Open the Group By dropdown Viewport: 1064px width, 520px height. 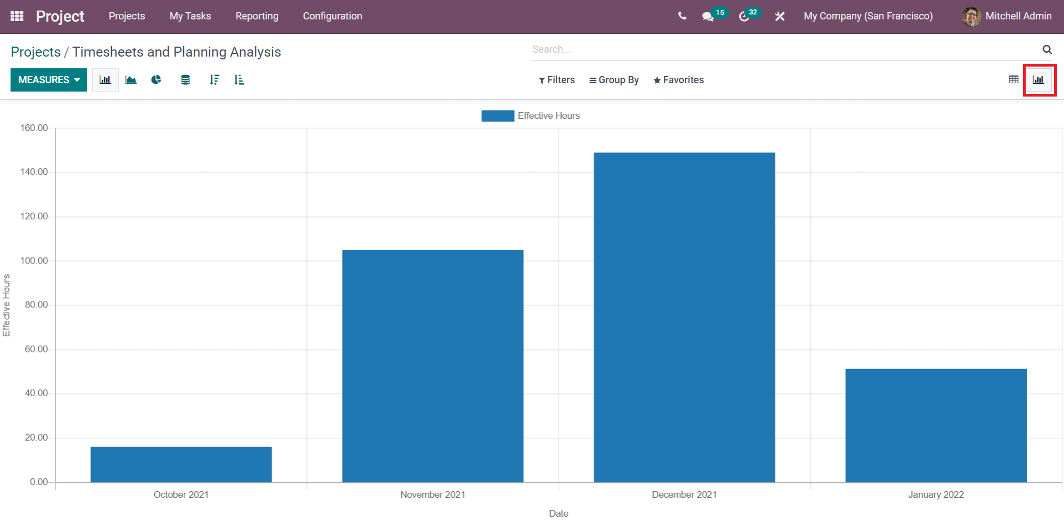[614, 80]
